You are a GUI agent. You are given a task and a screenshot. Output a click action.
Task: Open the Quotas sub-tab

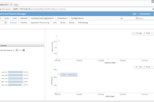click(x=72, y=23)
